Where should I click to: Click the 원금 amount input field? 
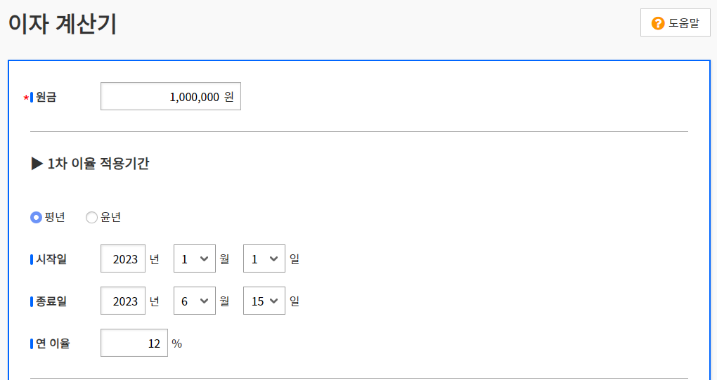(171, 96)
